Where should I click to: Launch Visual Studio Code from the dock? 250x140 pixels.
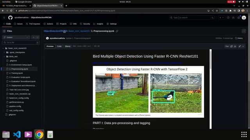click(17, 135)
